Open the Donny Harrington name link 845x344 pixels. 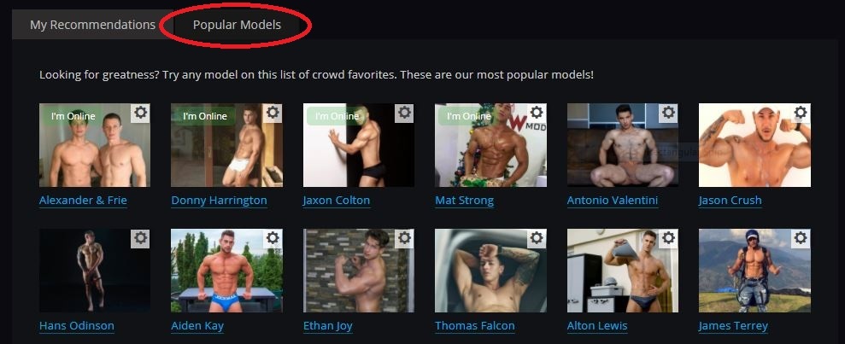(219, 201)
